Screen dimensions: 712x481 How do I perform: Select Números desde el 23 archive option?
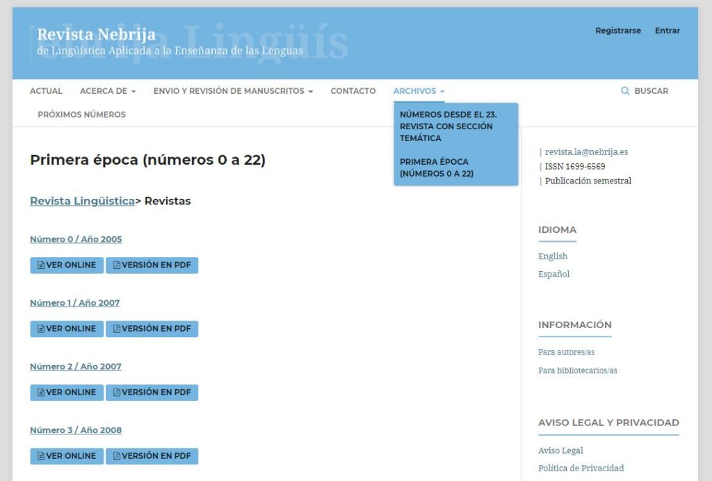tap(448, 126)
